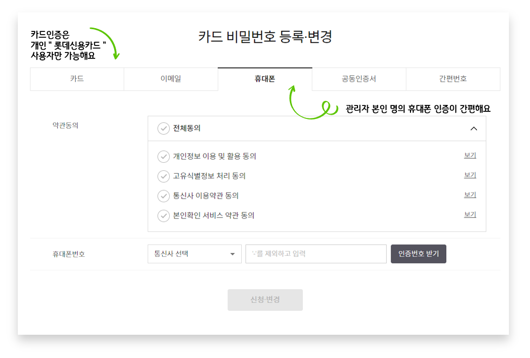Open the 공동인증서 tab
The width and height of the screenshot is (530, 358).
[x=359, y=79]
